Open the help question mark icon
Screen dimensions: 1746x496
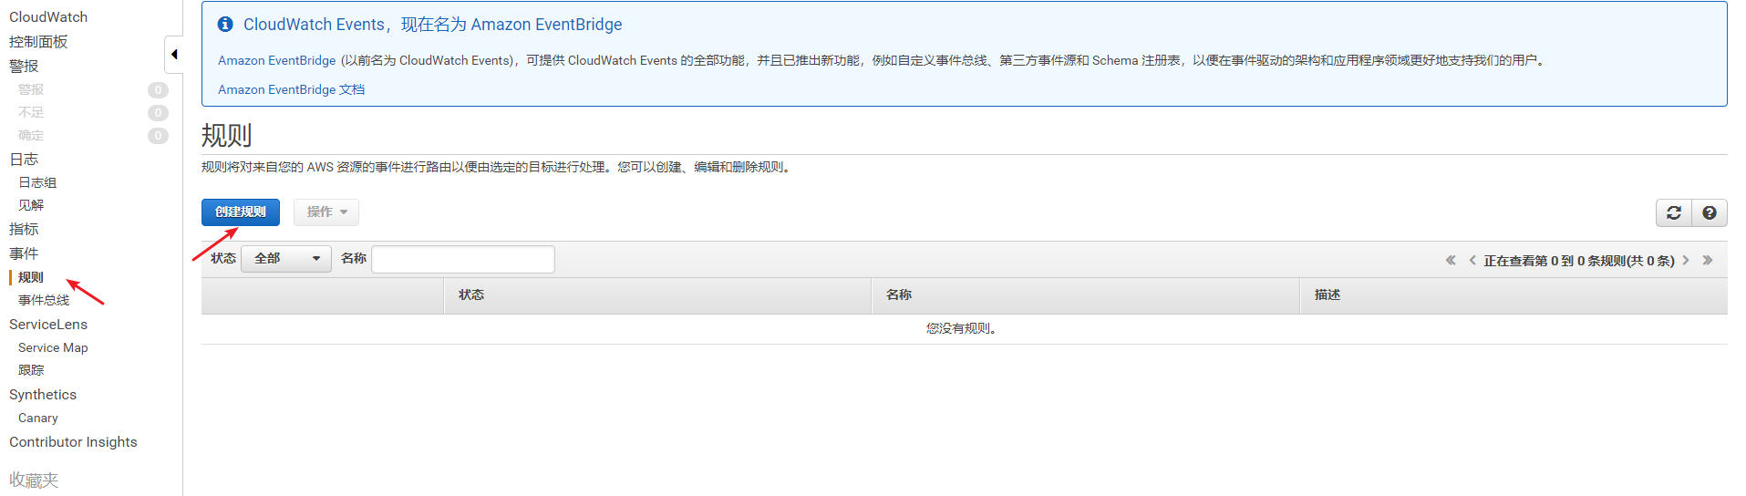(1710, 212)
